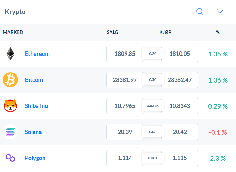Screen dimensions: 236x172
Task: Click Ethereum's 1.35 % change
Action: 218,54
